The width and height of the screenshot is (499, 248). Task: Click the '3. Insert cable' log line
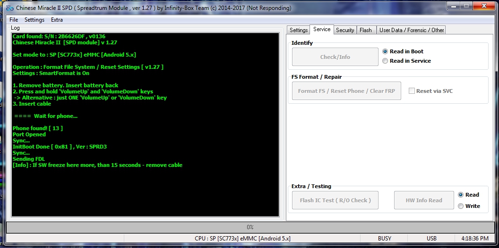pyautogui.click(x=32, y=104)
